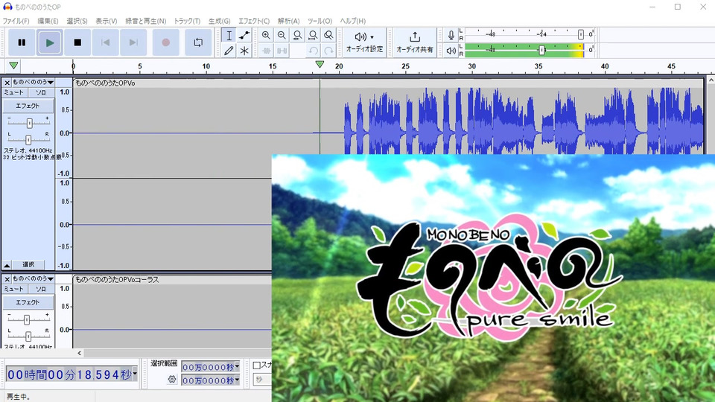Open first track name dropdown menu
This screenshot has width=715, height=402.
pos(34,83)
